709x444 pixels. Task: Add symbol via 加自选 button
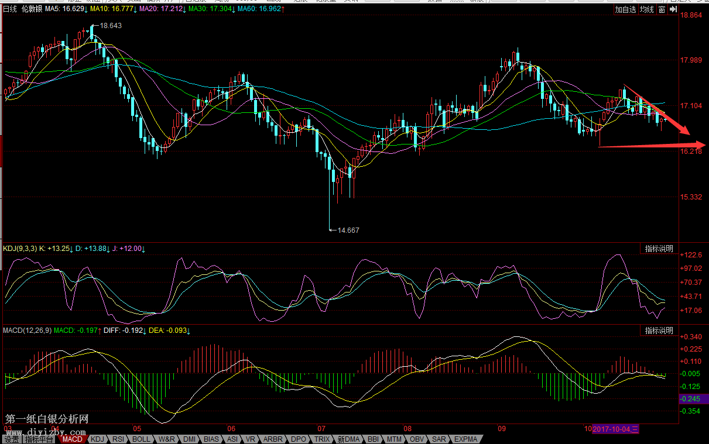(x=625, y=9)
